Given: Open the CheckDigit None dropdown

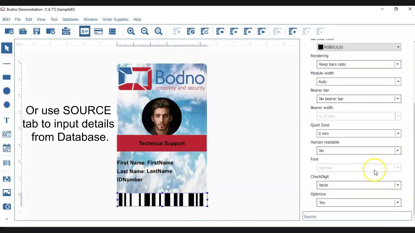Looking at the screenshot, I should click(x=359, y=185).
